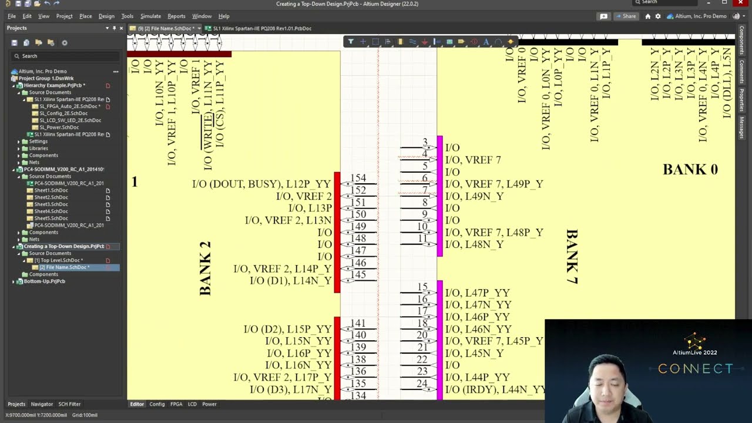Screen dimensions: 752x423
Task: Click the orange diamond tool in active bar
Action: click(x=511, y=42)
